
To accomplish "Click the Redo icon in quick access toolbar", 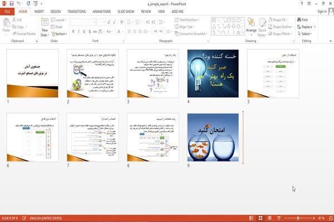I will (x=28, y=4).
